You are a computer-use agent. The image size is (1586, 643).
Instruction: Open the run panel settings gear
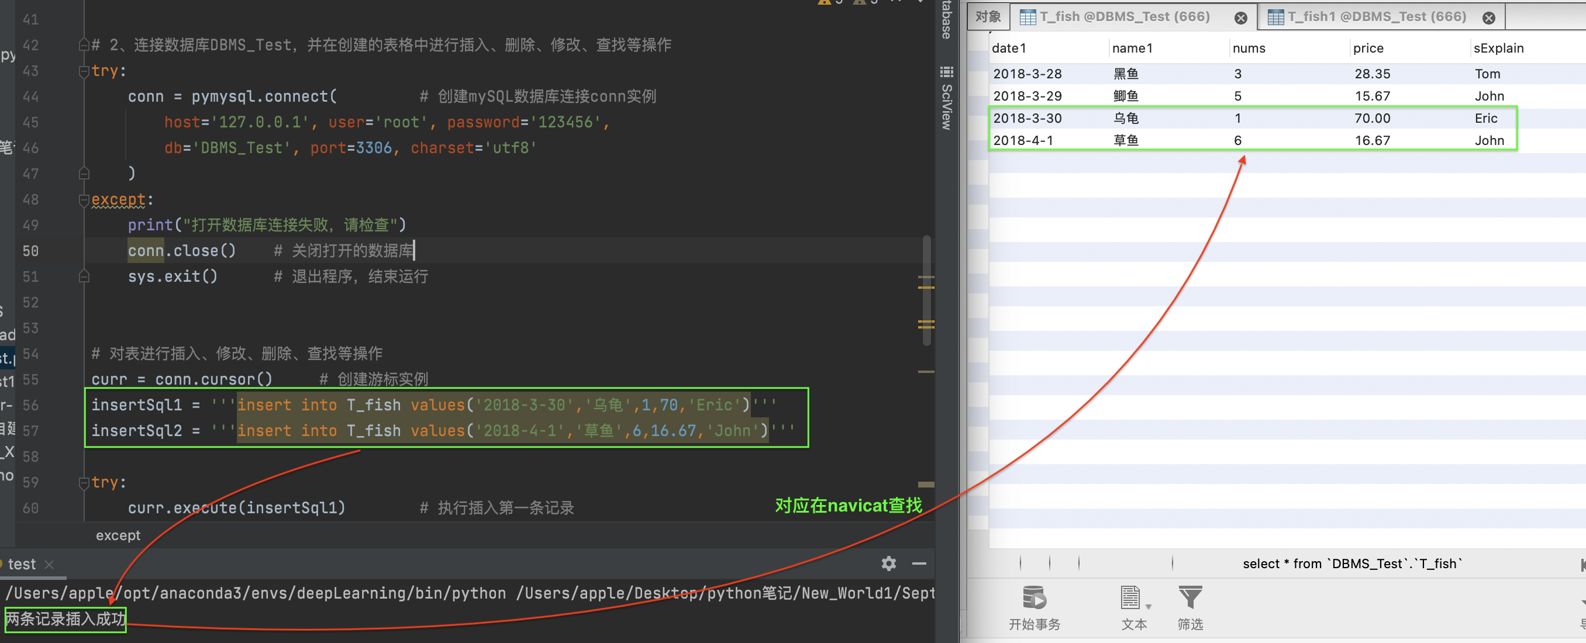pos(888,563)
